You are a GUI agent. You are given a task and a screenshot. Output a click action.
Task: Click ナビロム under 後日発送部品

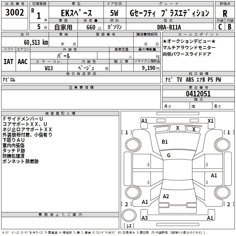[9, 79]
